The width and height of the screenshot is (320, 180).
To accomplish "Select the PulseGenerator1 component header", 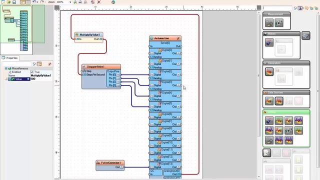I will [110, 162].
